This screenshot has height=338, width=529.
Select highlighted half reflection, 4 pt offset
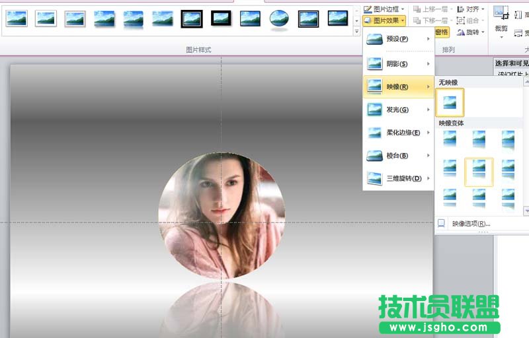click(479, 172)
